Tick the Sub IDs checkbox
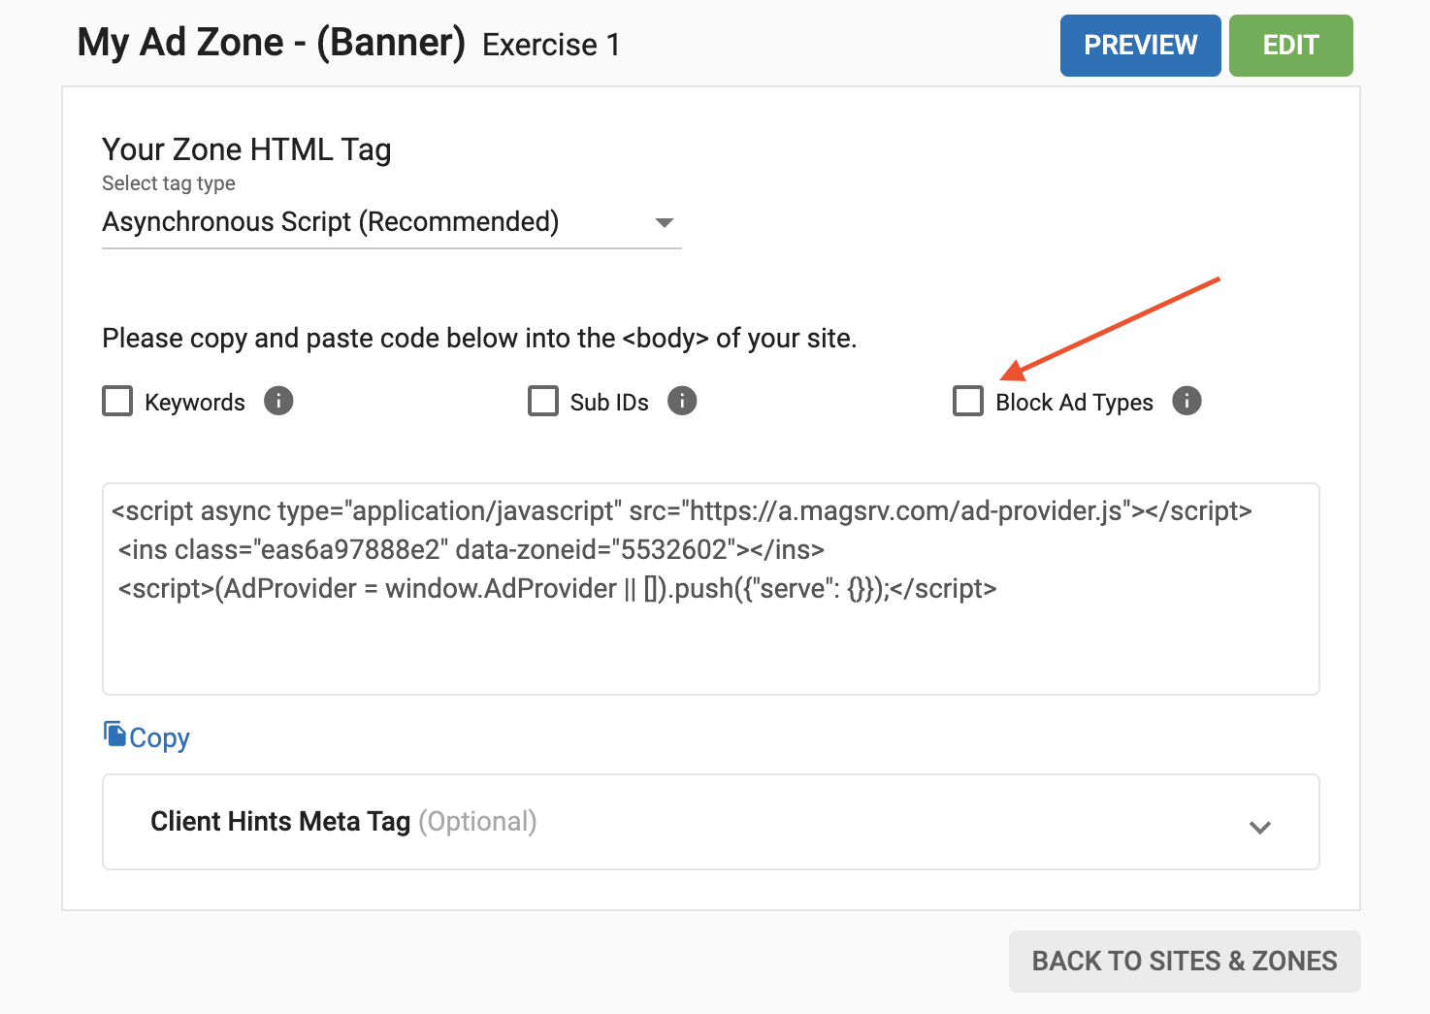The image size is (1430, 1014). [x=543, y=401]
